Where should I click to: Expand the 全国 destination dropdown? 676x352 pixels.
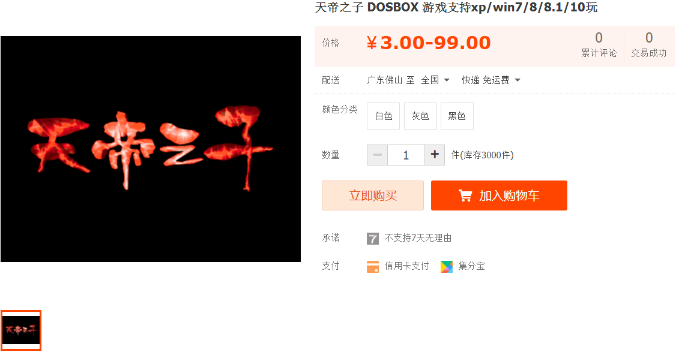click(435, 80)
